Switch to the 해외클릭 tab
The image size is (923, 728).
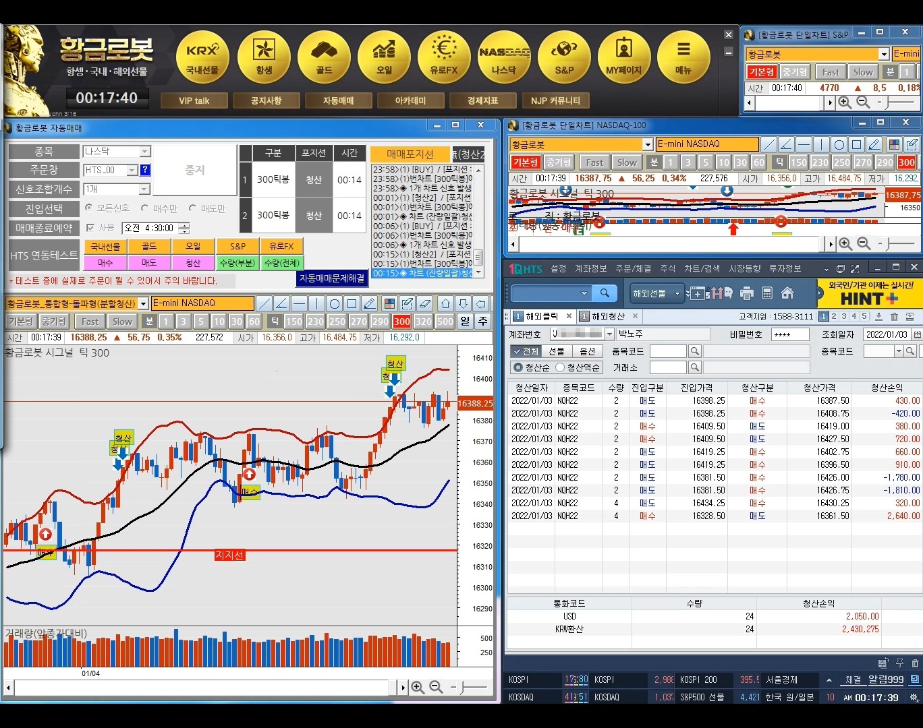(542, 316)
